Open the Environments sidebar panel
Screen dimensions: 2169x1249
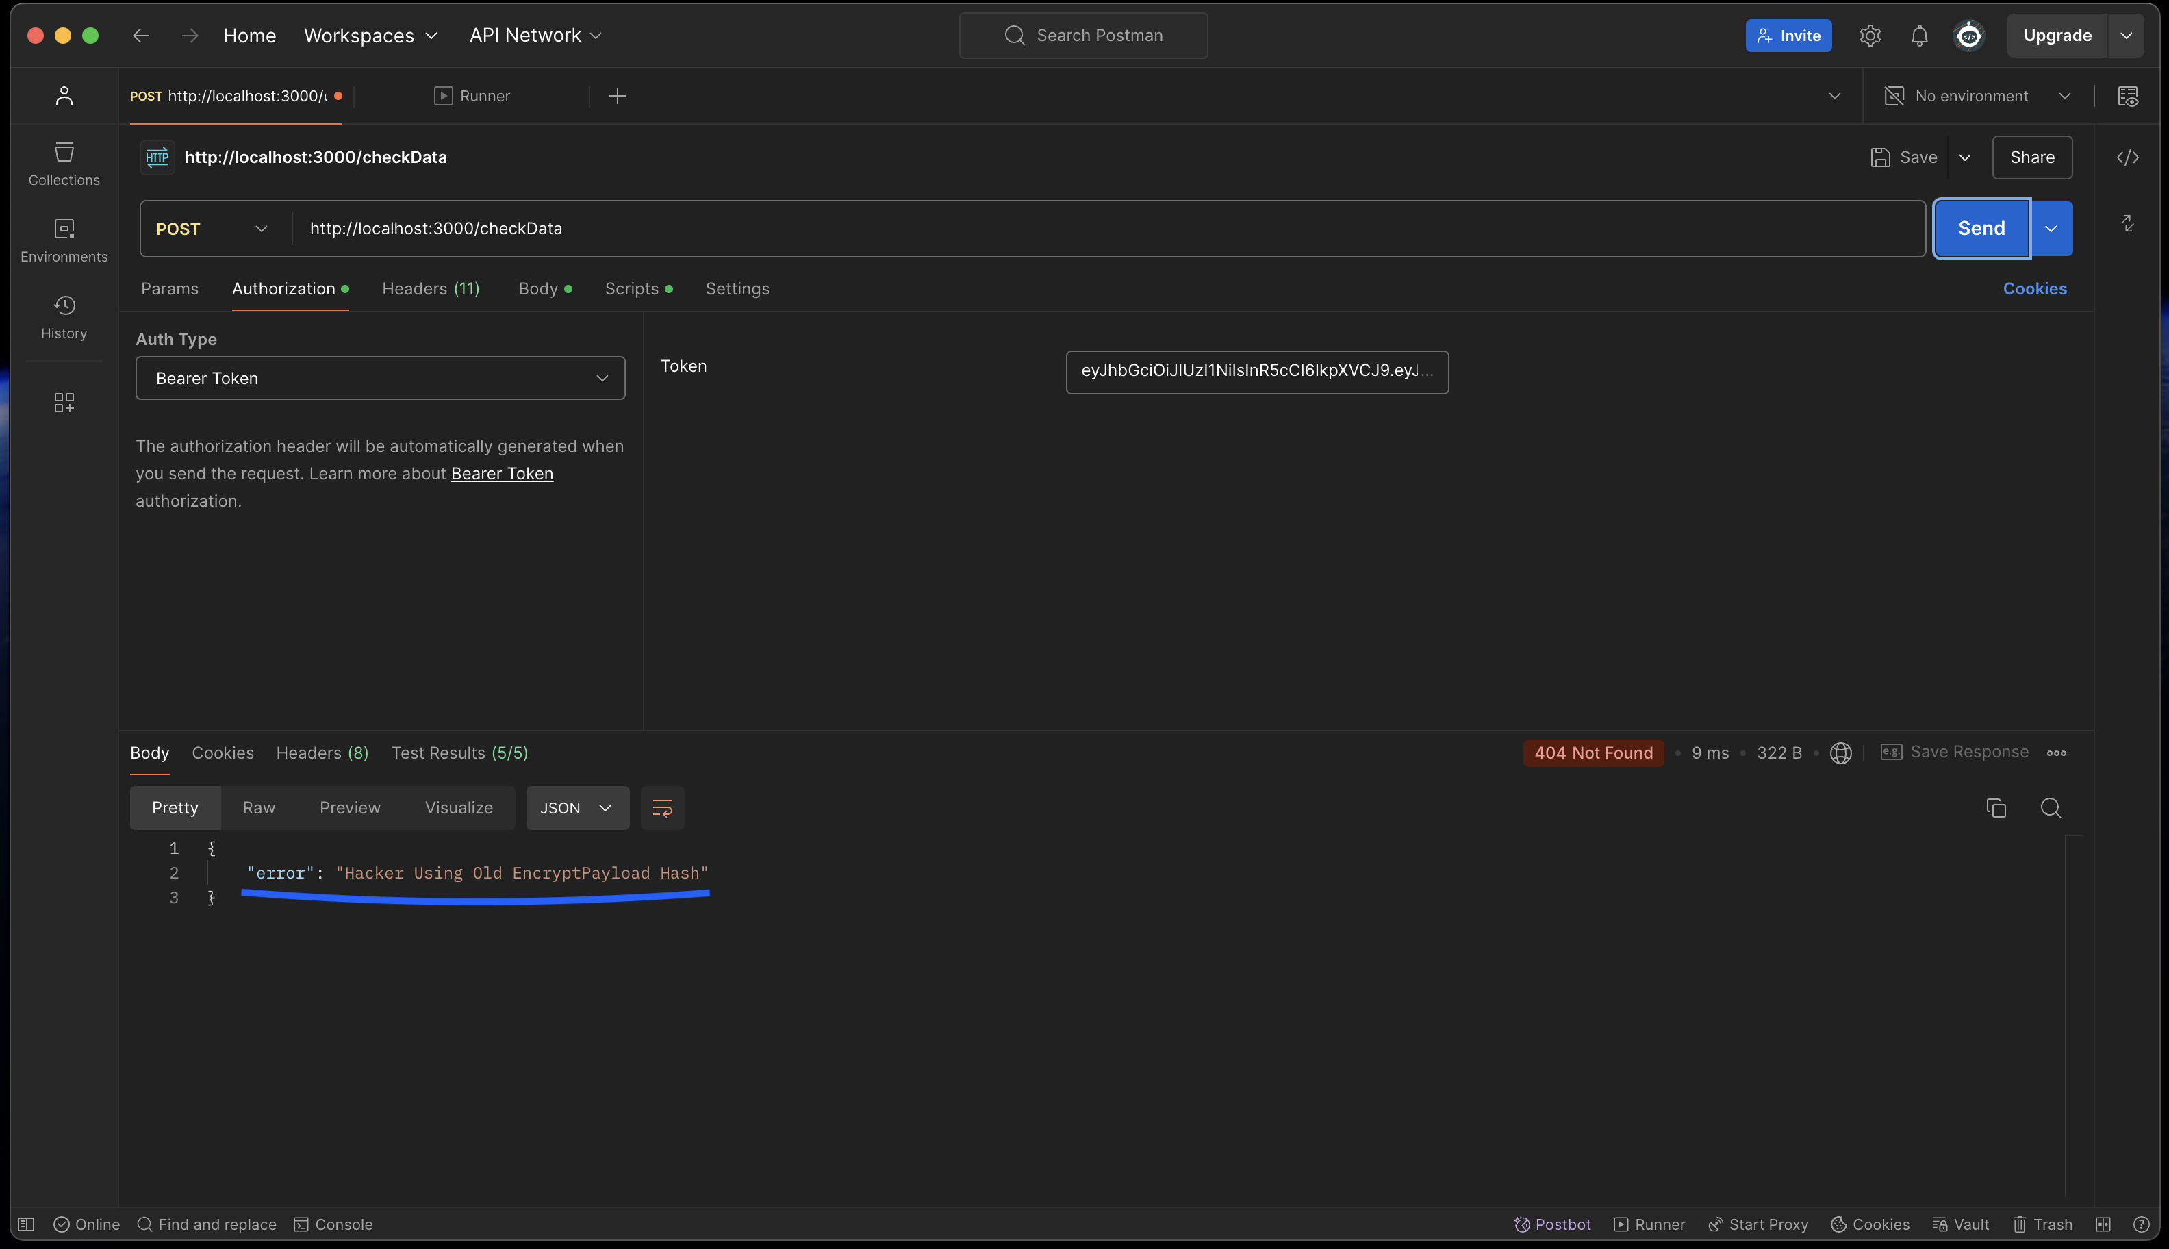pos(64,240)
